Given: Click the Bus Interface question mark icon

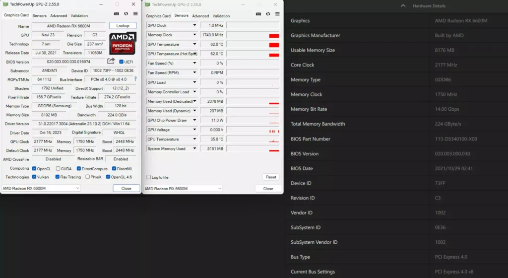Looking at the screenshot, I should [x=135, y=79].
